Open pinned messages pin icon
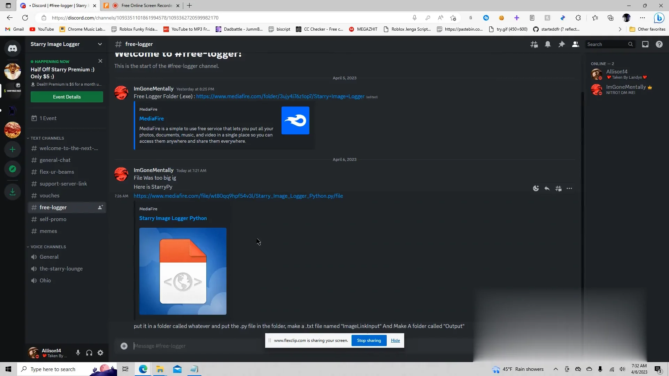Viewport: 669px width, 376px height. [562, 44]
